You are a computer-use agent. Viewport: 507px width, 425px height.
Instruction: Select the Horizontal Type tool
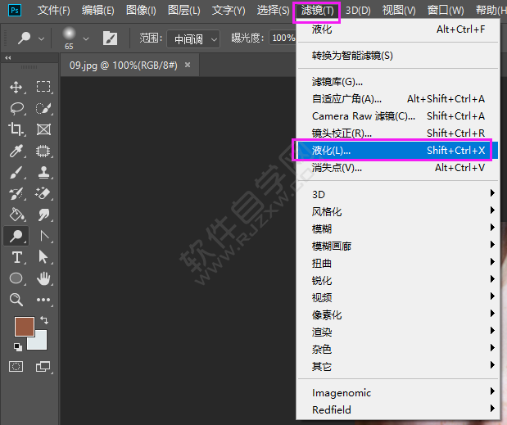[x=16, y=258]
